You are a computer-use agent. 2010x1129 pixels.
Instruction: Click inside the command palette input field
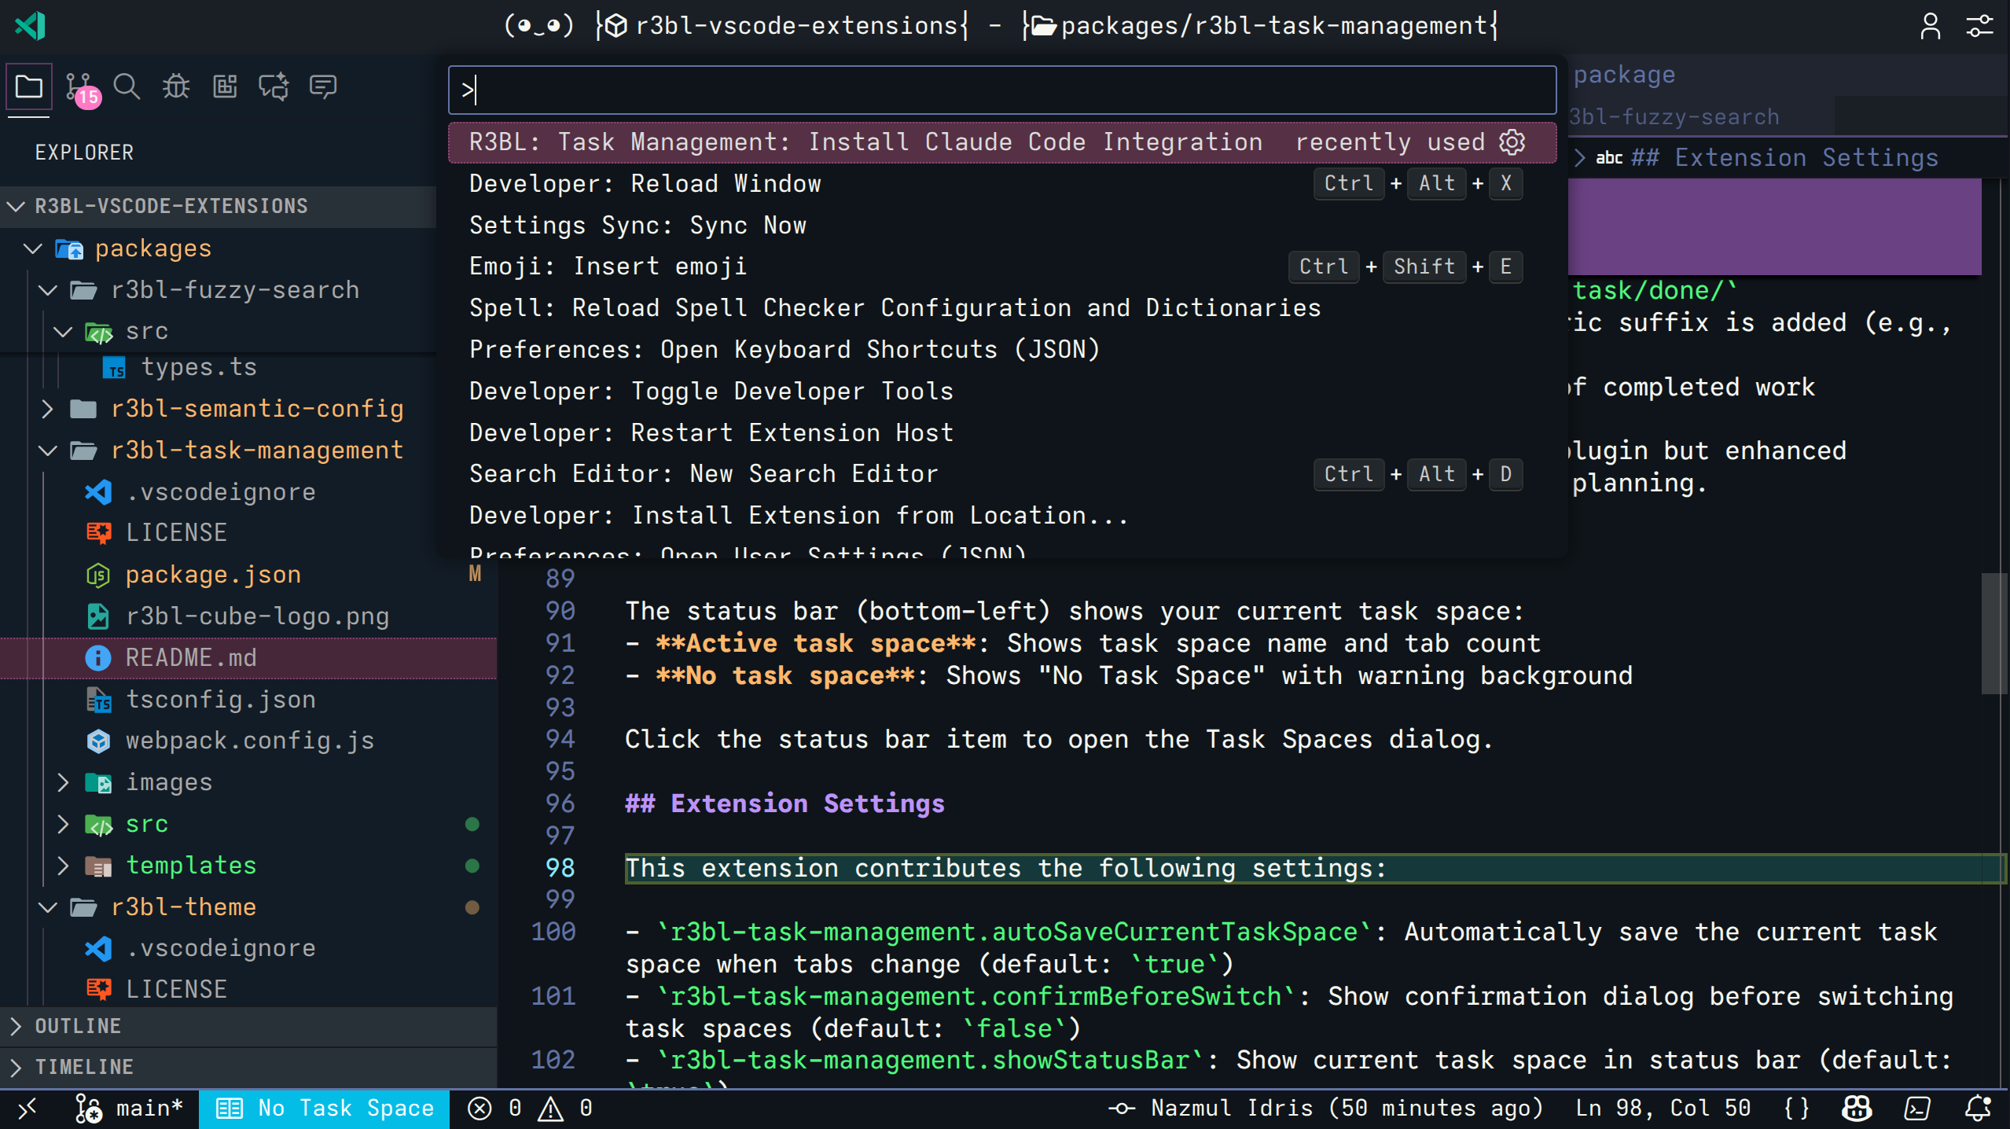click(x=1001, y=90)
